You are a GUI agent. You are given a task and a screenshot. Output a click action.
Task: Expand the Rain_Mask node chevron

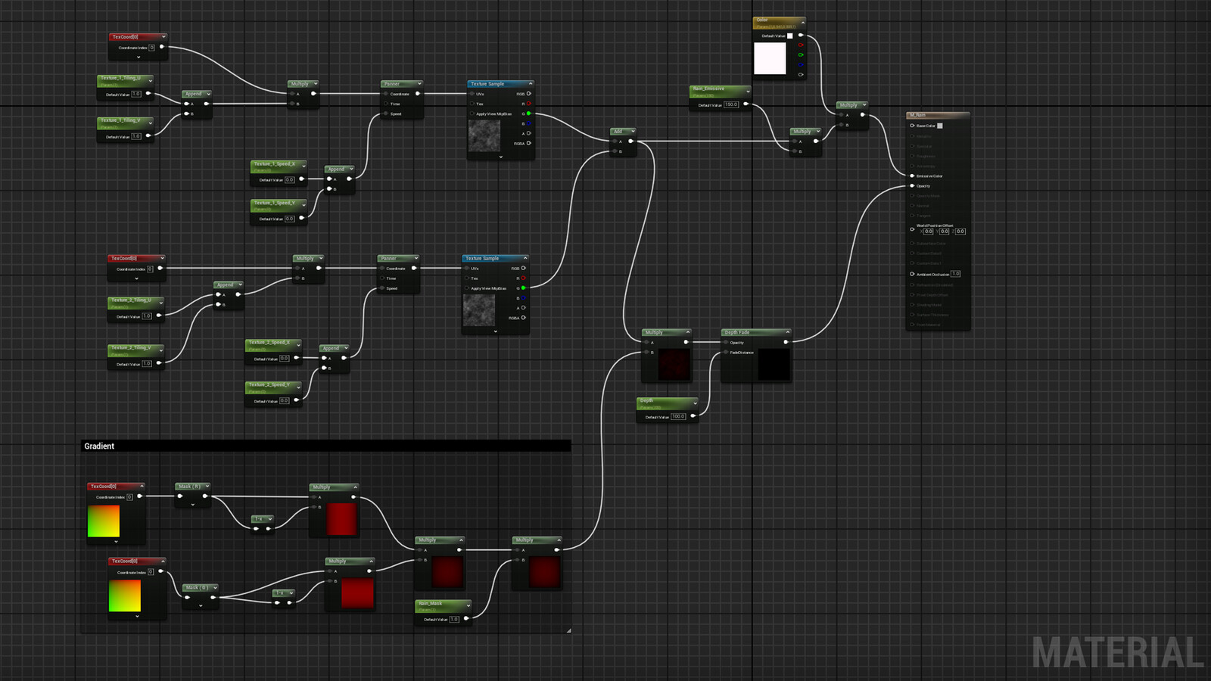(469, 605)
